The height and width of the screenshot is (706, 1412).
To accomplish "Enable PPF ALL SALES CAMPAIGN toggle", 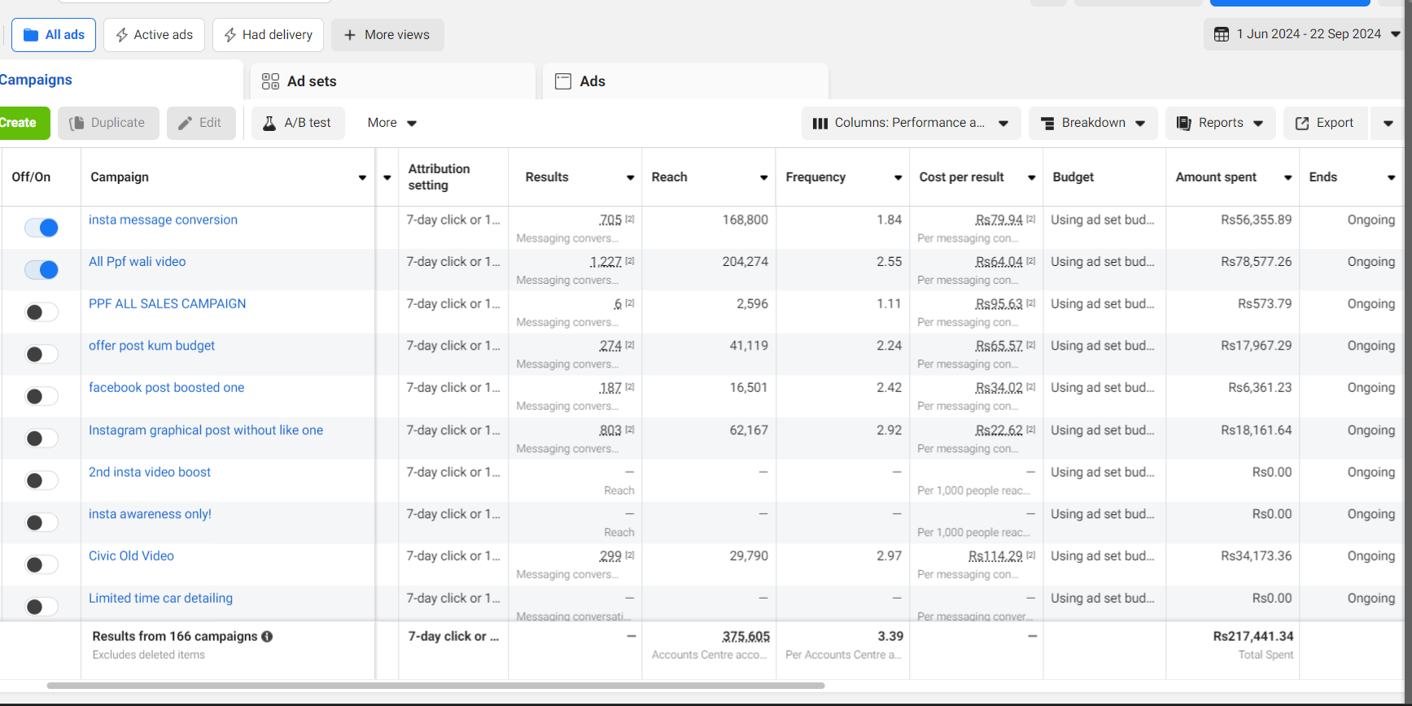I will click(42, 312).
